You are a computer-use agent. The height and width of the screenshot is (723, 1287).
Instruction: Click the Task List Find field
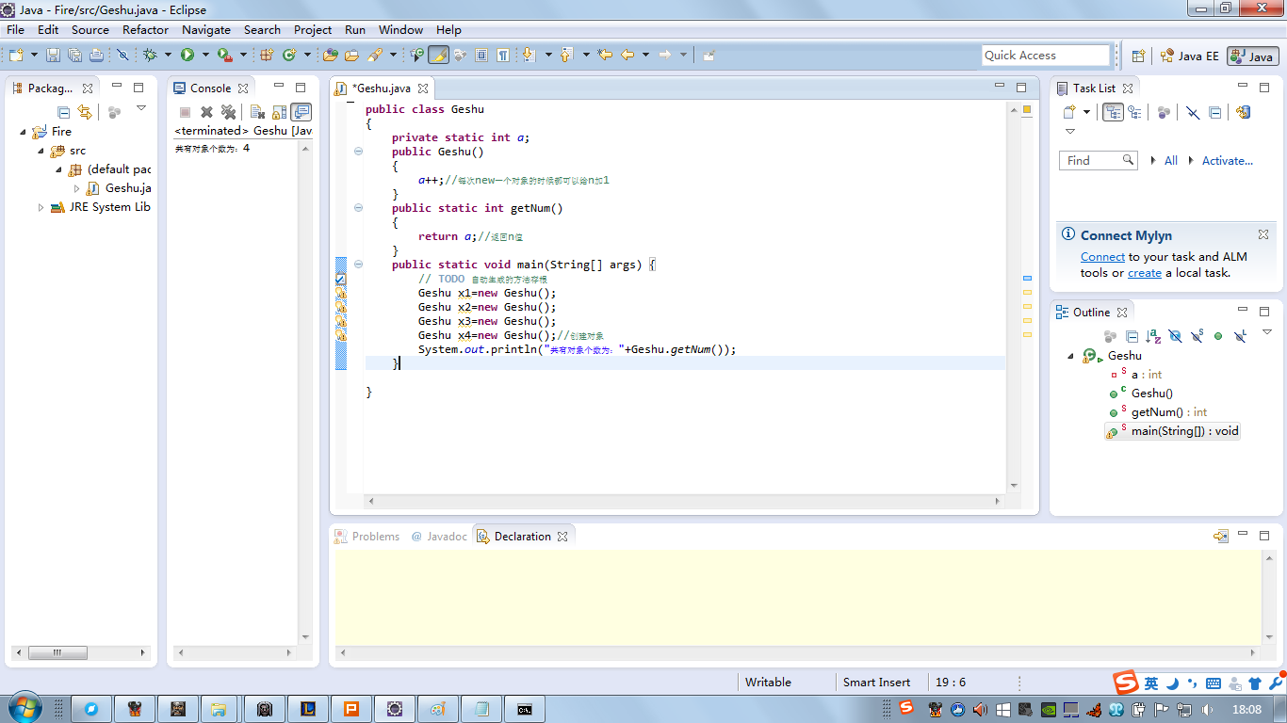pyautogui.click(x=1099, y=161)
